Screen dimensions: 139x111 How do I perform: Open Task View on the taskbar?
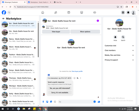[13, 109]
